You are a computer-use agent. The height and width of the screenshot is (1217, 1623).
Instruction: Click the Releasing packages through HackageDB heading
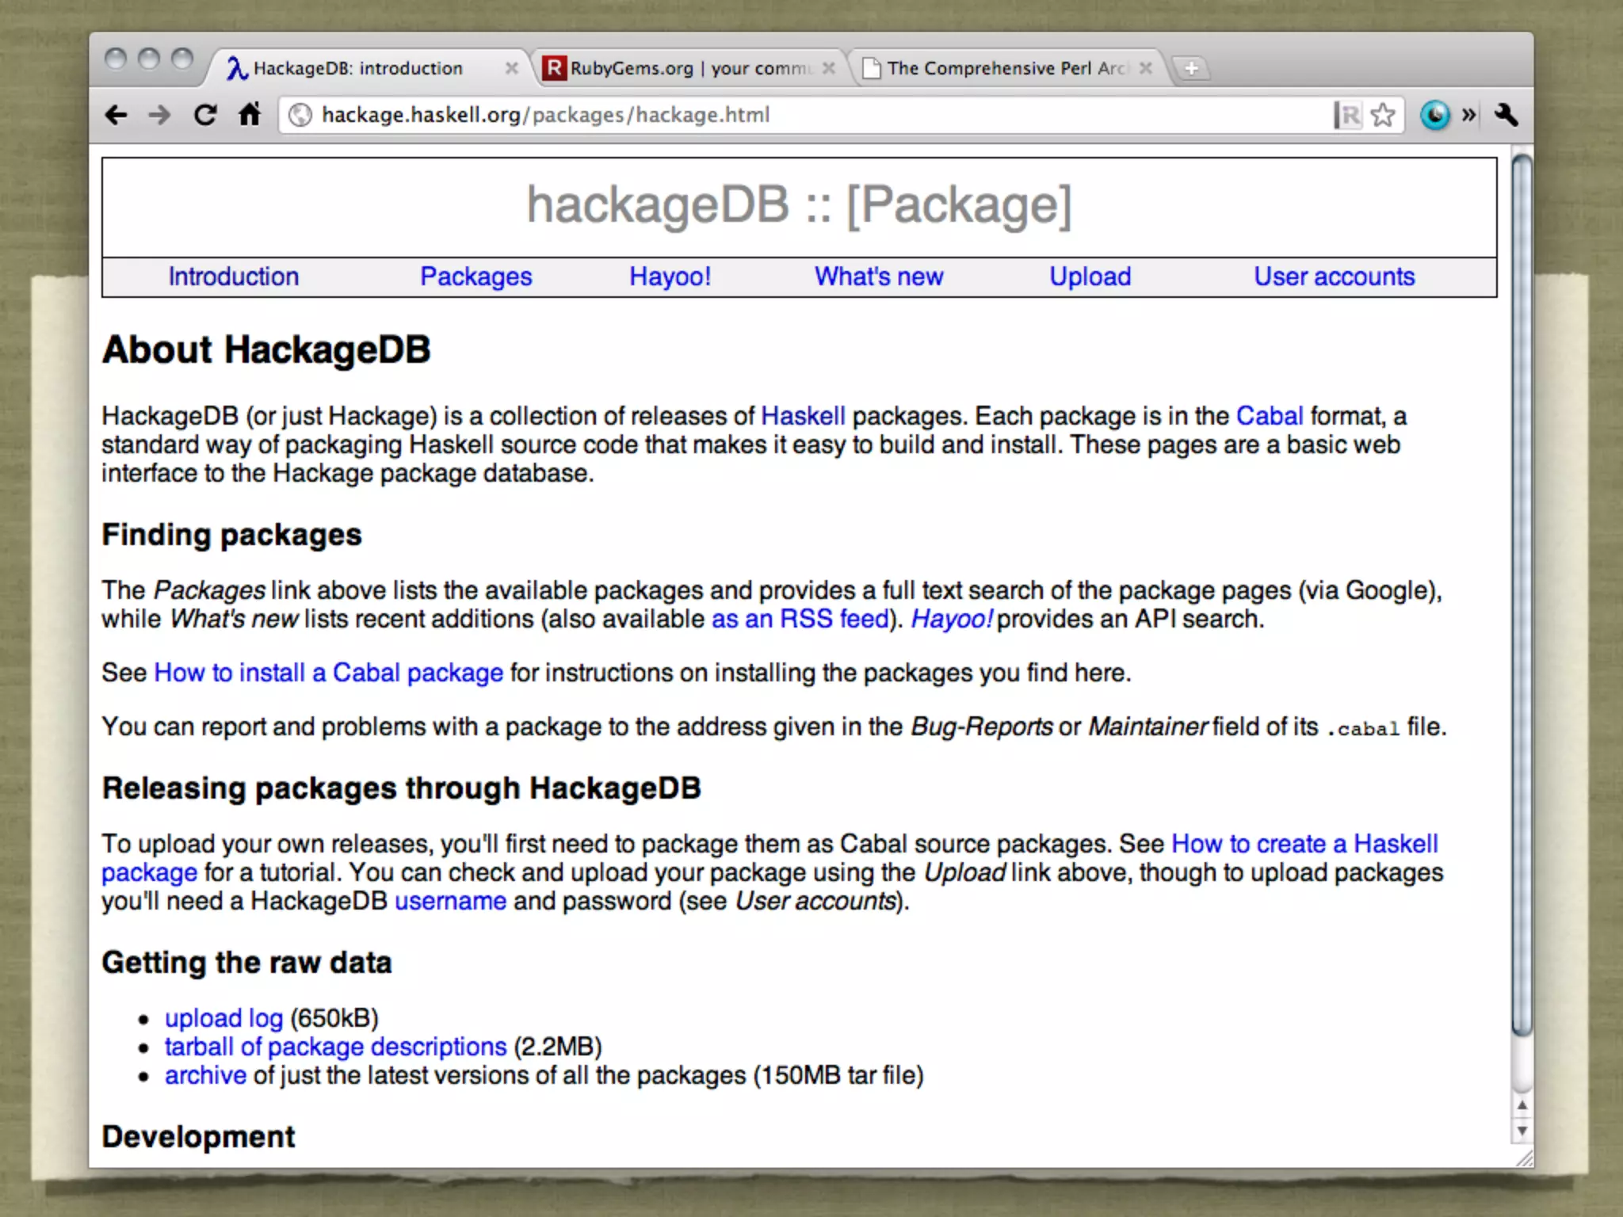401,788
